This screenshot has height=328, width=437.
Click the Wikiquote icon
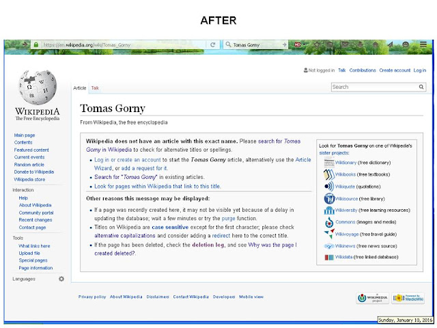point(329,187)
